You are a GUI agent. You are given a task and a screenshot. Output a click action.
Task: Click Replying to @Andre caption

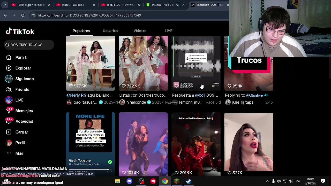(x=246, y=95)
